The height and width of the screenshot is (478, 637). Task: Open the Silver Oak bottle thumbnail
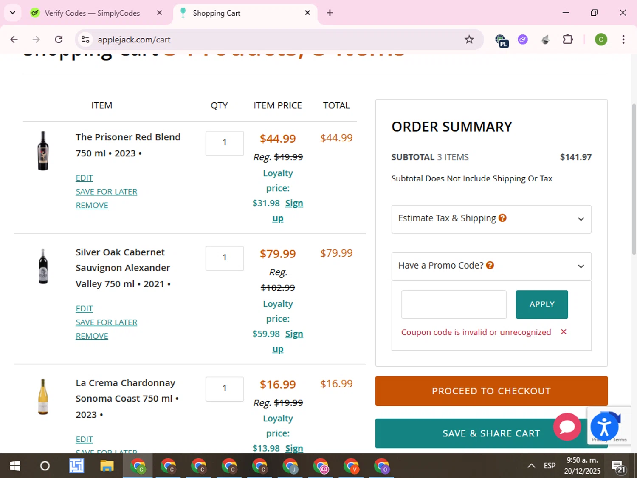coord(43,266)
